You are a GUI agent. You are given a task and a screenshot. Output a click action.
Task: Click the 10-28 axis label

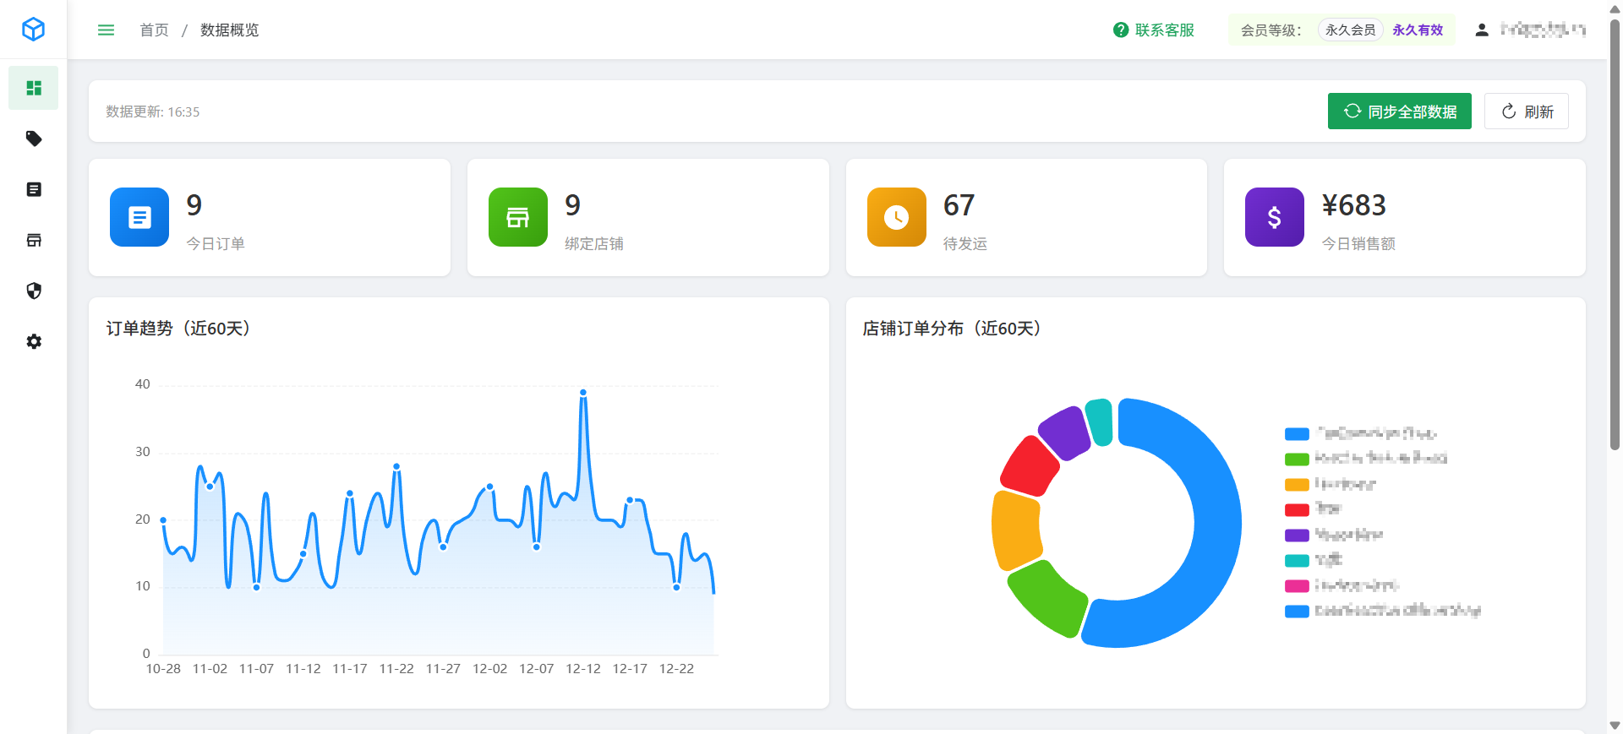tap(163, 669)
